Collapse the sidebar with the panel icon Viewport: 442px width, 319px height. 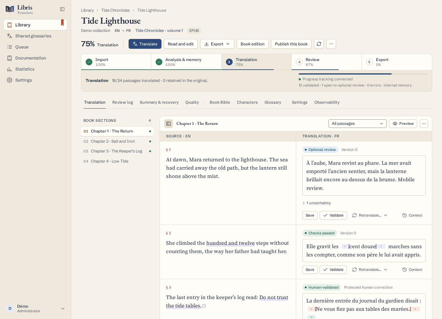[62, 9]
